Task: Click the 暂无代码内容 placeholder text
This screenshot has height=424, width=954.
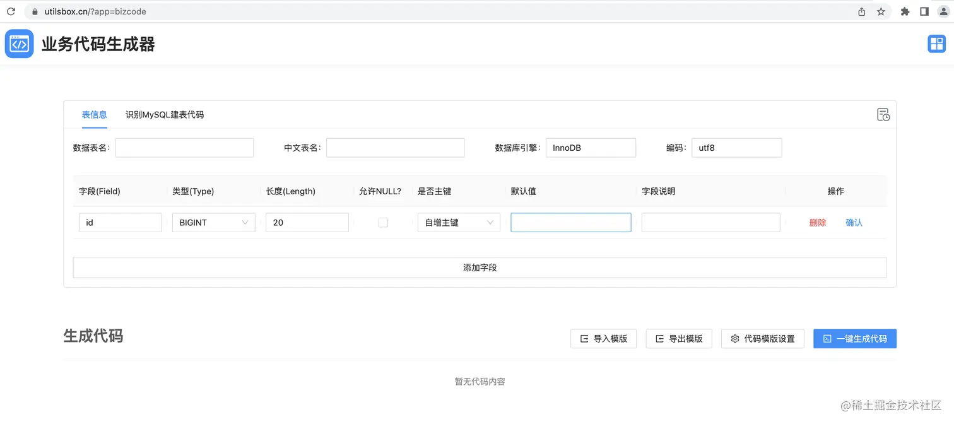Action: click(480, 382)
